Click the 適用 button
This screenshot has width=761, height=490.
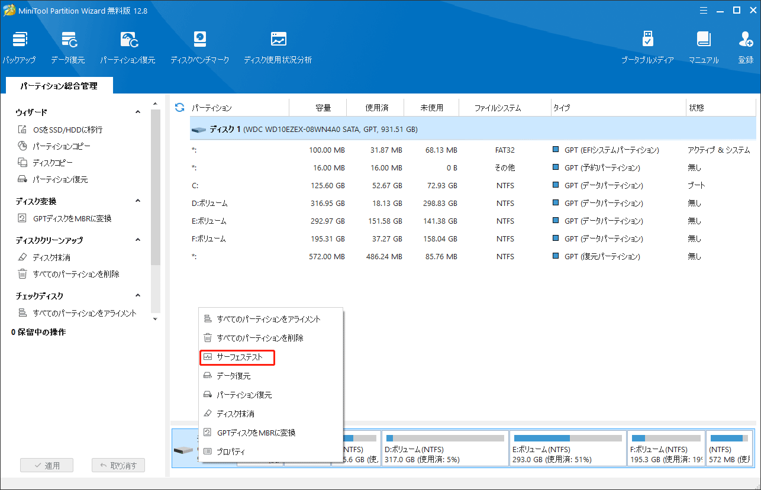(47, 466)
